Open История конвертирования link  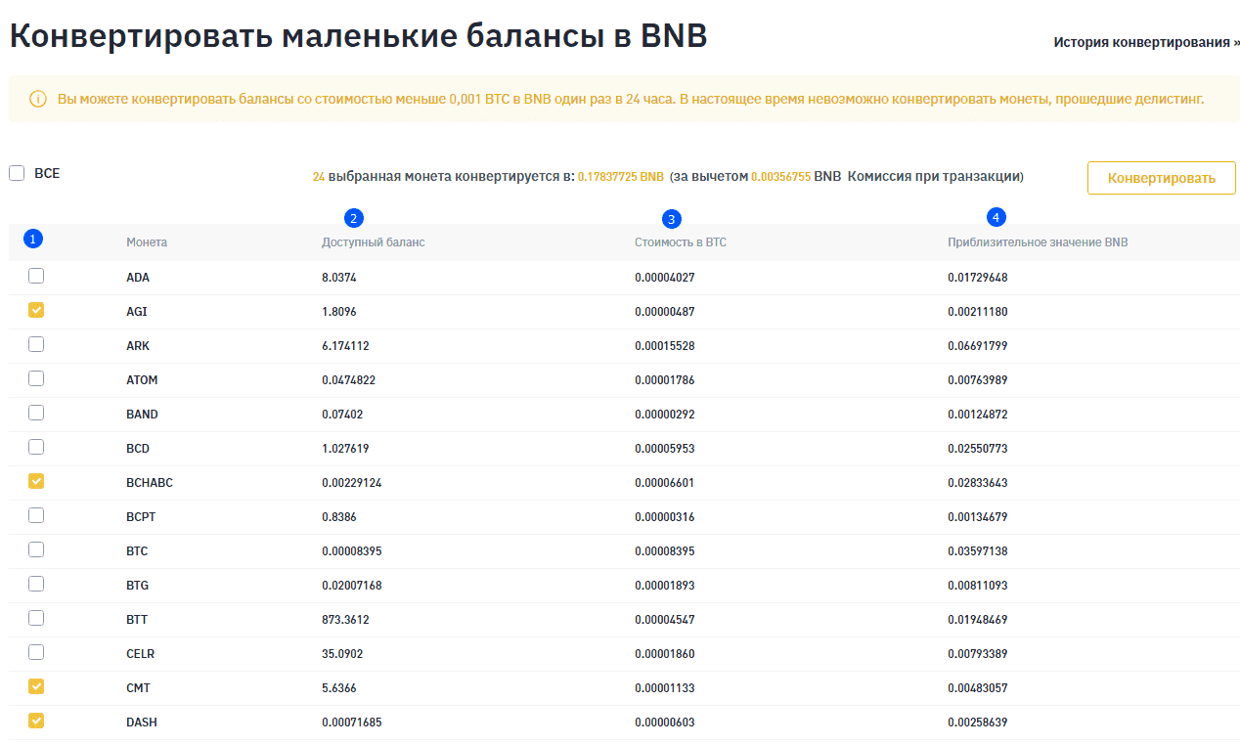pos(1146,42)
